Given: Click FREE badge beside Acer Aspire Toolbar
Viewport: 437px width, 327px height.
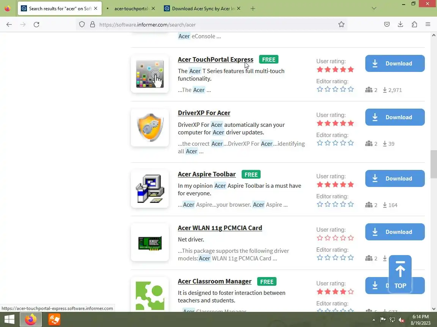Looking at the screenshot, I should point(251,174).
